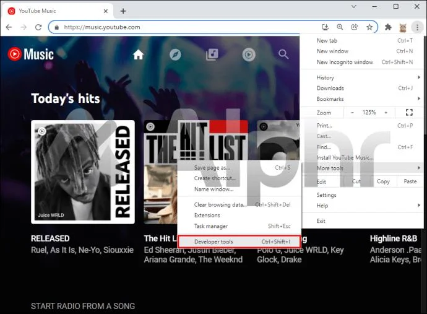The width and height of the screenshot is (427, 314).
Task: Select the YouTube Music browser tab
Action: (57, 11)
